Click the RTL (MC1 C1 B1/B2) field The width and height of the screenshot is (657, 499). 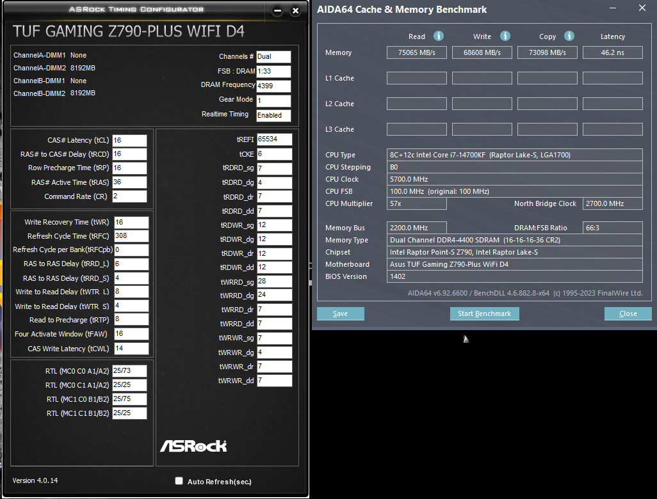coord(129,413)
